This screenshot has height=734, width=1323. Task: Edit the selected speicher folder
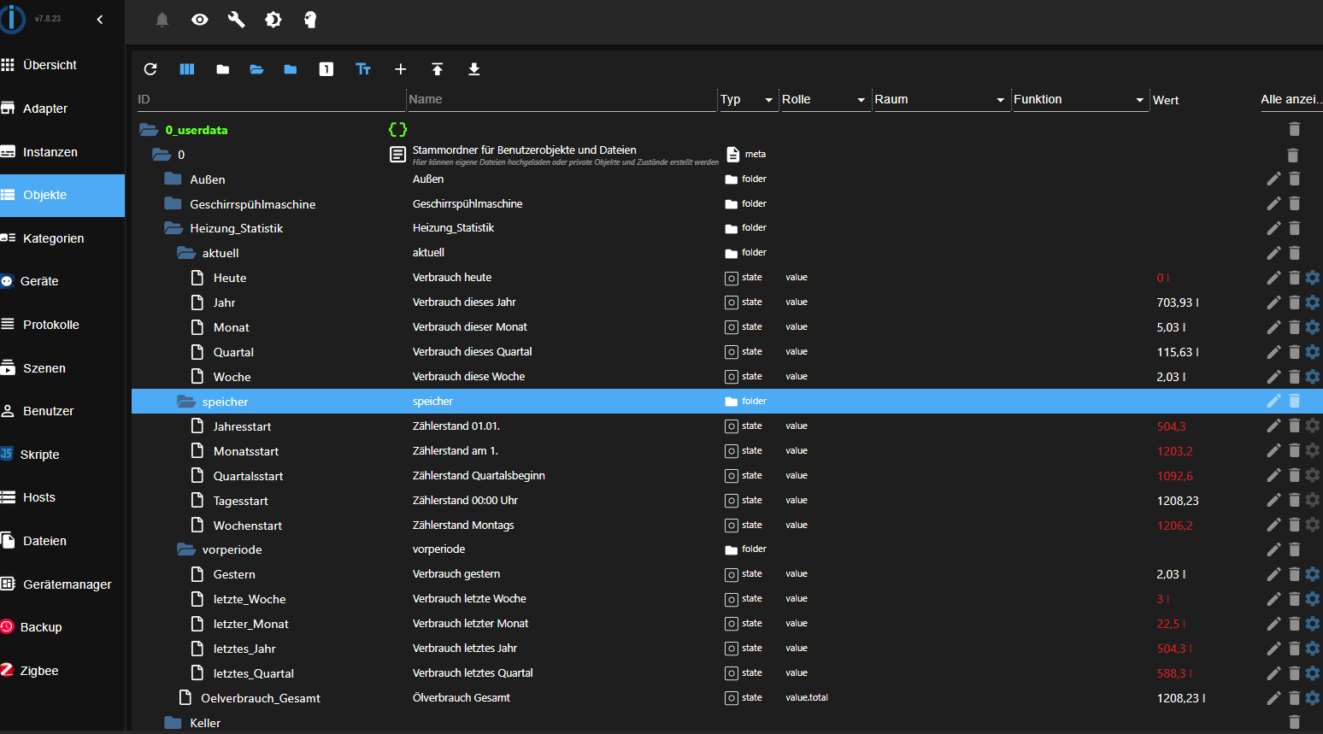click(x=1273, y=401)
